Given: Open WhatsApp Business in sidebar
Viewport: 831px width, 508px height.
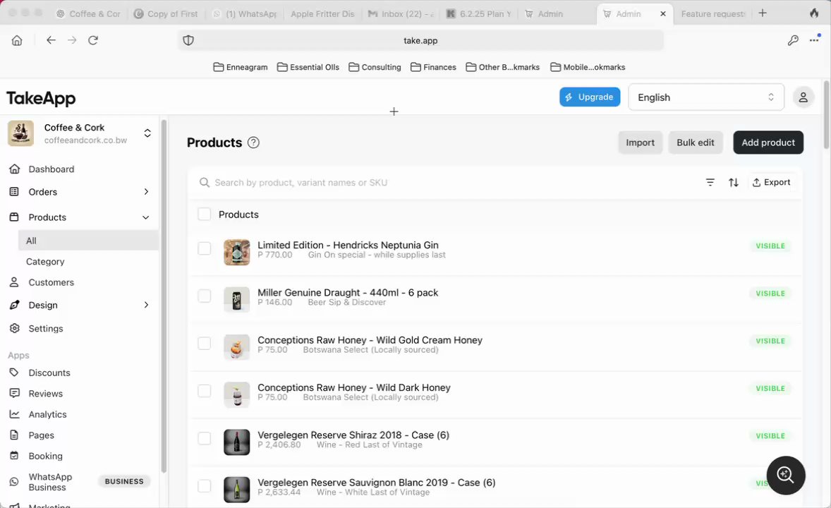Looking at the screenshot, I should tap(50, 482).
